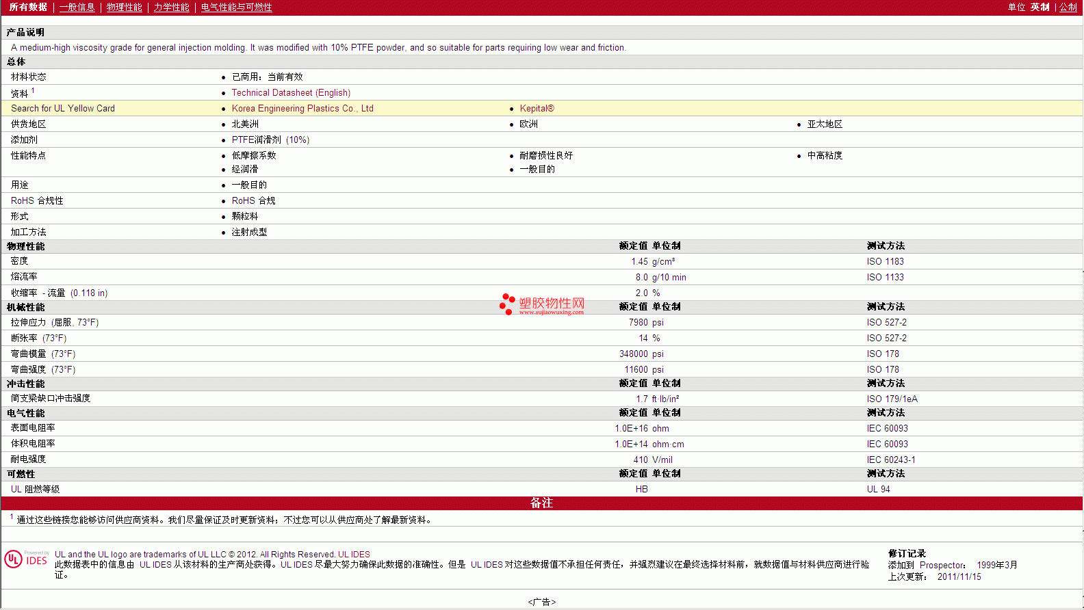Screen dimensions: 1084x610
Task: Click the 耐电强度 row label
Action: tap(29, 459)
